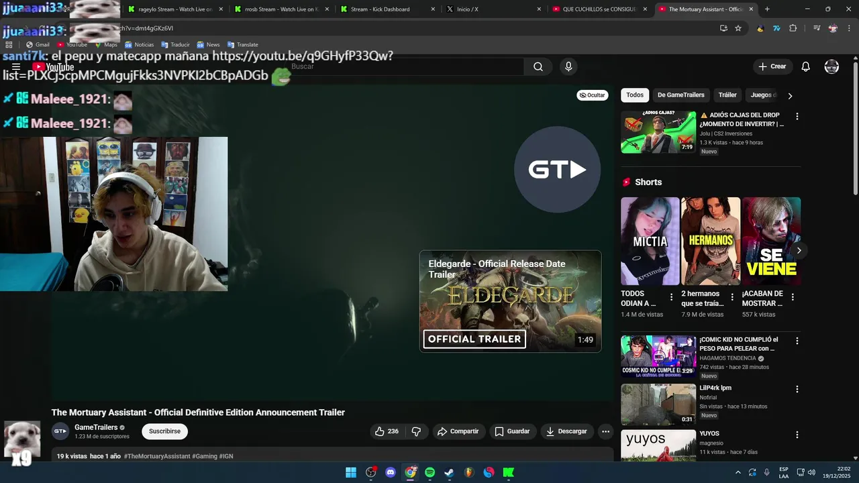Open options for 2 hermanos short

click(x=732, y=297)
